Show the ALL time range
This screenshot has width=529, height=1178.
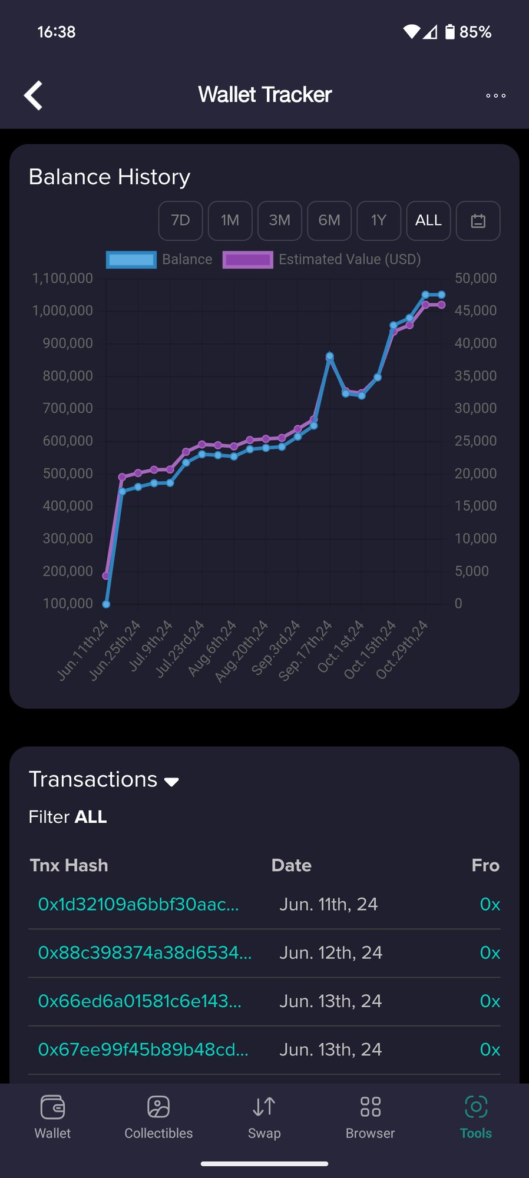point(428,221)
